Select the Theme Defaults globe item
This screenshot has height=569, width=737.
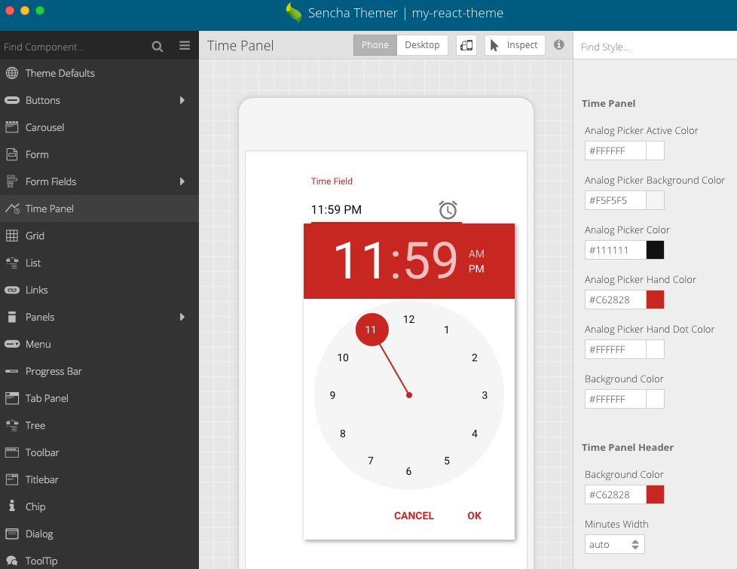click(99, 73)
